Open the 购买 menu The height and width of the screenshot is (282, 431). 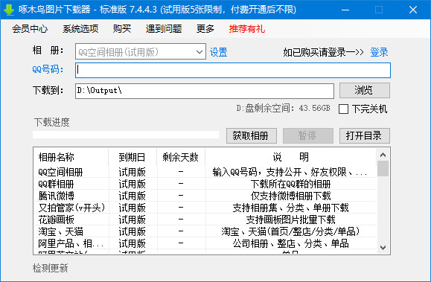122,28
